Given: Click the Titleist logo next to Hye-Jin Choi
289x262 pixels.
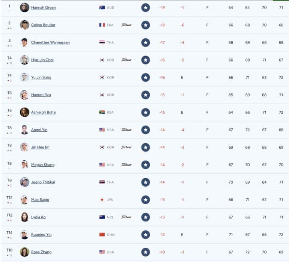Looking at the screenshot, I should 126,60.
